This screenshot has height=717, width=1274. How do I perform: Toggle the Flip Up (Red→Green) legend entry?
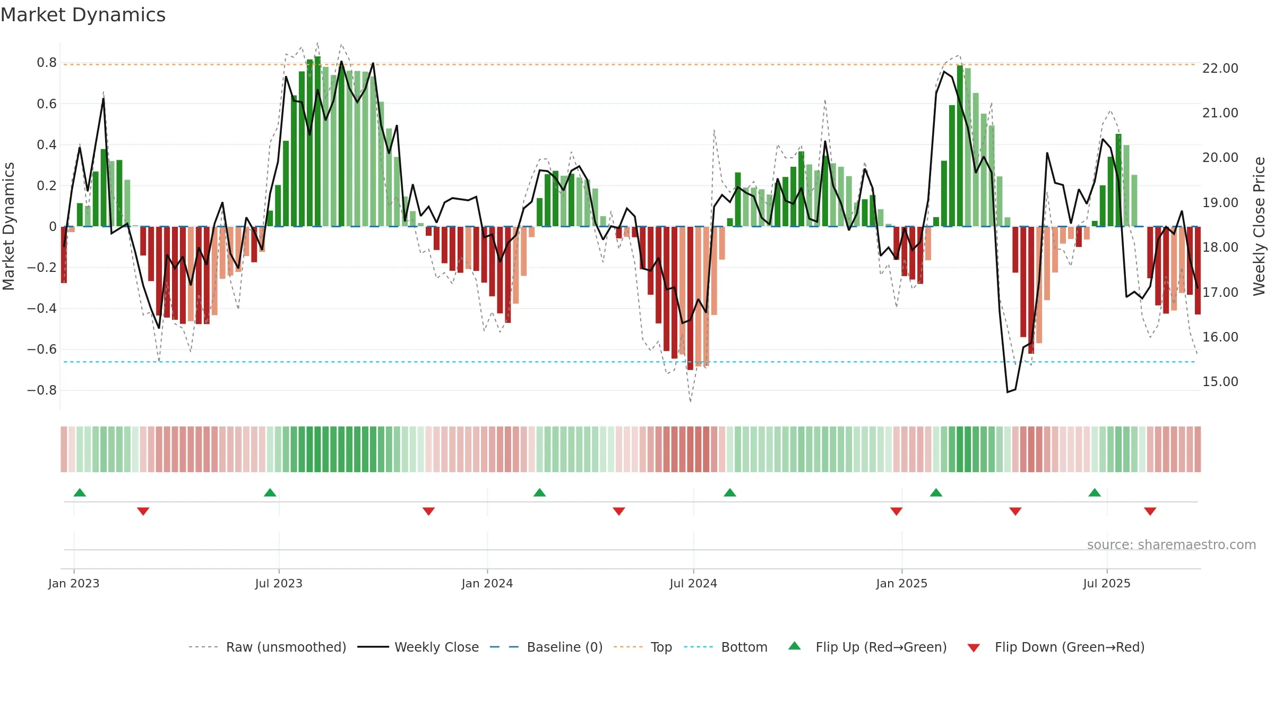point(867,647)
